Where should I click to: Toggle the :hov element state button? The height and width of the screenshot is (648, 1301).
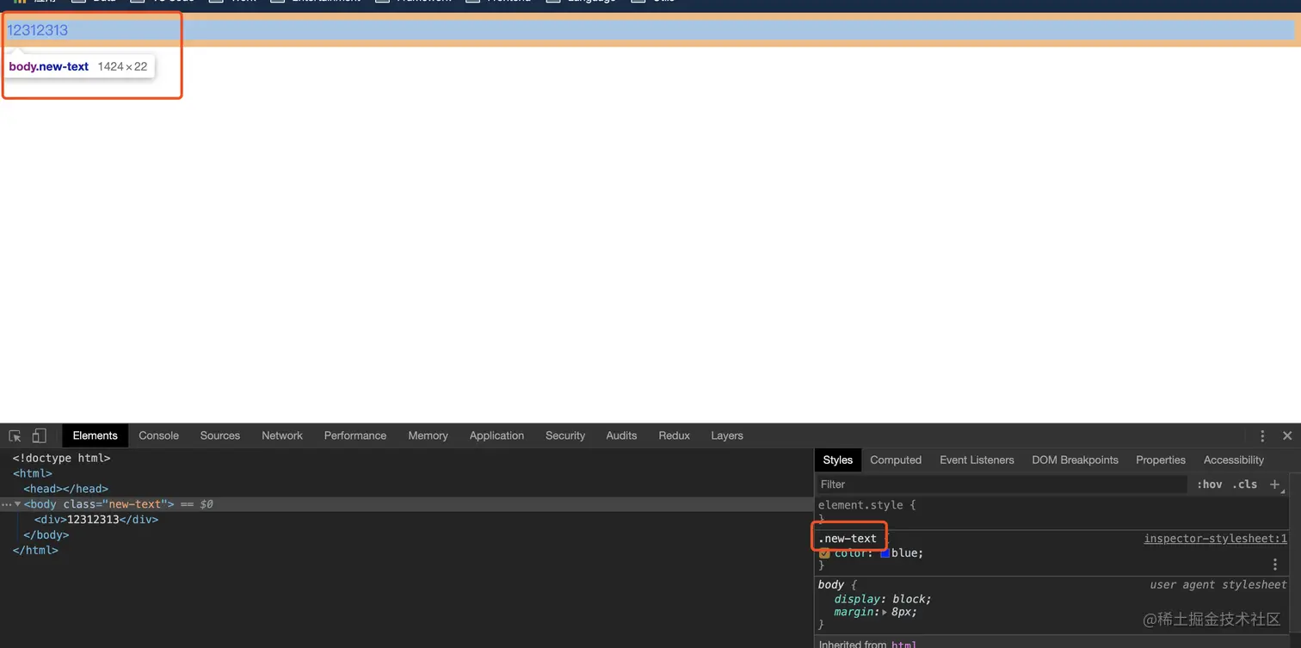coord(1210,484)
